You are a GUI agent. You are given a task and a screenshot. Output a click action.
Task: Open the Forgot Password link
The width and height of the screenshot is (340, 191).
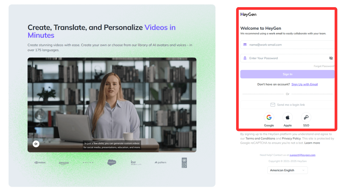pos(324,66)
